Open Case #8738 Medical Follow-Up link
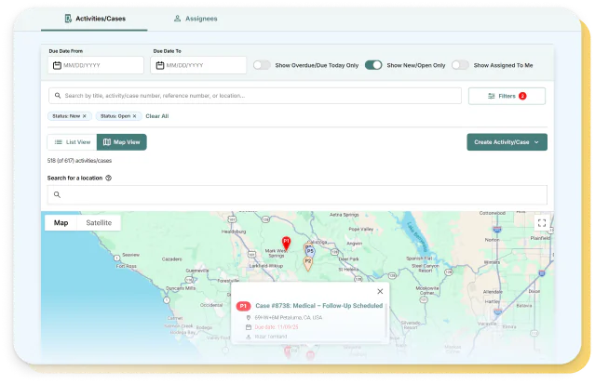This screenshot has width=595, height=384. 318,306
